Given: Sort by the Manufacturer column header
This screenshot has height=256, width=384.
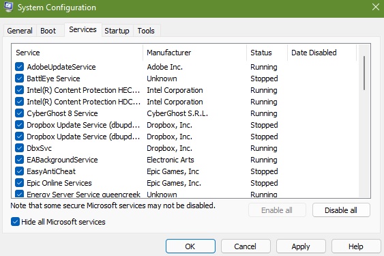Looking at the screenshot, I should [x=194, y=53].
